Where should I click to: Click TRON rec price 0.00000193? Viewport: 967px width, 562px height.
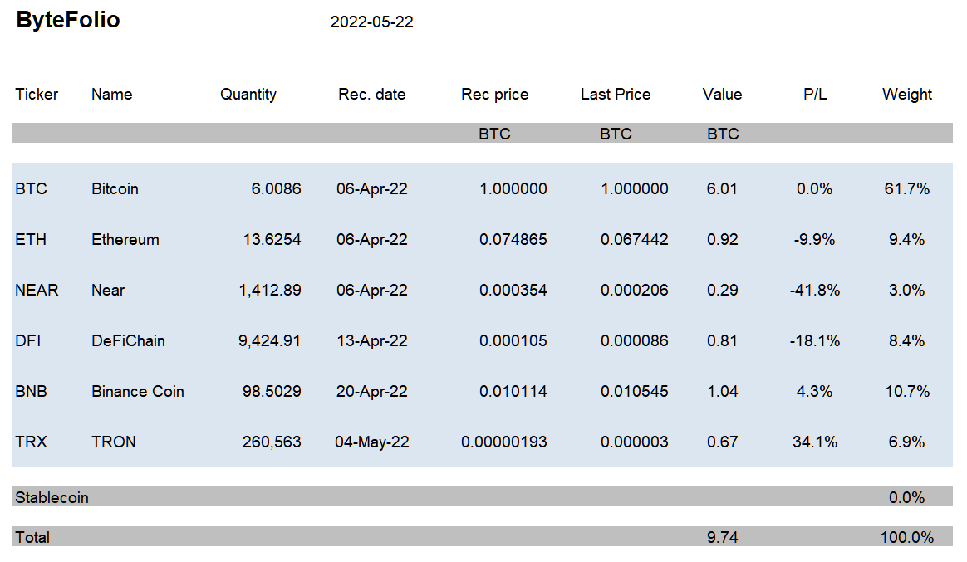tap(503, 442)
